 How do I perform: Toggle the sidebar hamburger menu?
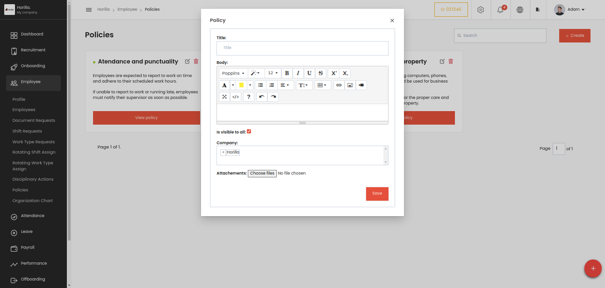pyautogui.click(x=89, y=10)
